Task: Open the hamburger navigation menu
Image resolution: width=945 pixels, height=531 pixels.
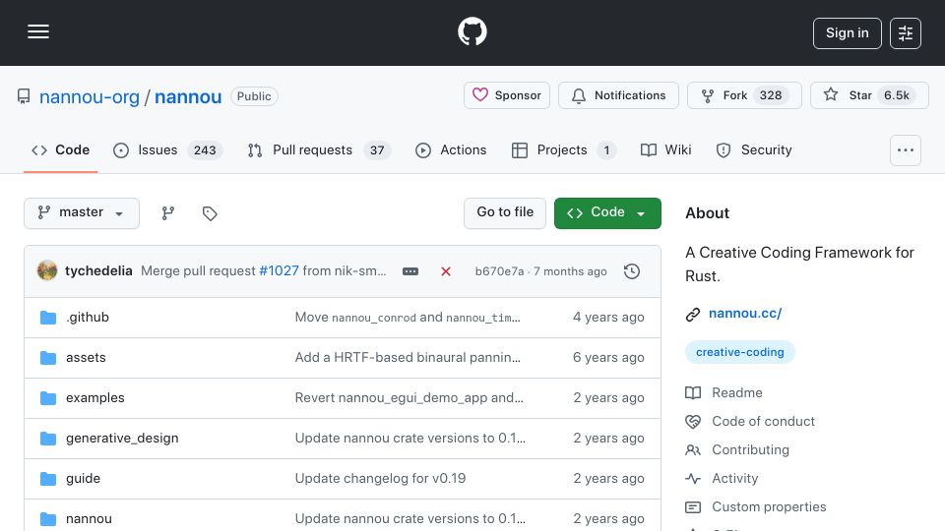Action: click(x=38, y=31)
